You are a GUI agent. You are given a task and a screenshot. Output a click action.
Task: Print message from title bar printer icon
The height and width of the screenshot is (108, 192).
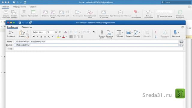click(30, 22)
